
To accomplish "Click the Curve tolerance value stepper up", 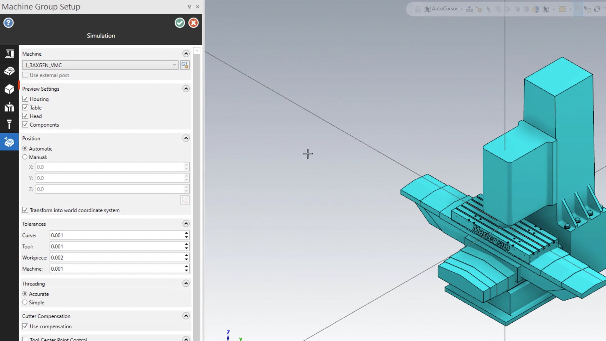I will tap(186, 233).
